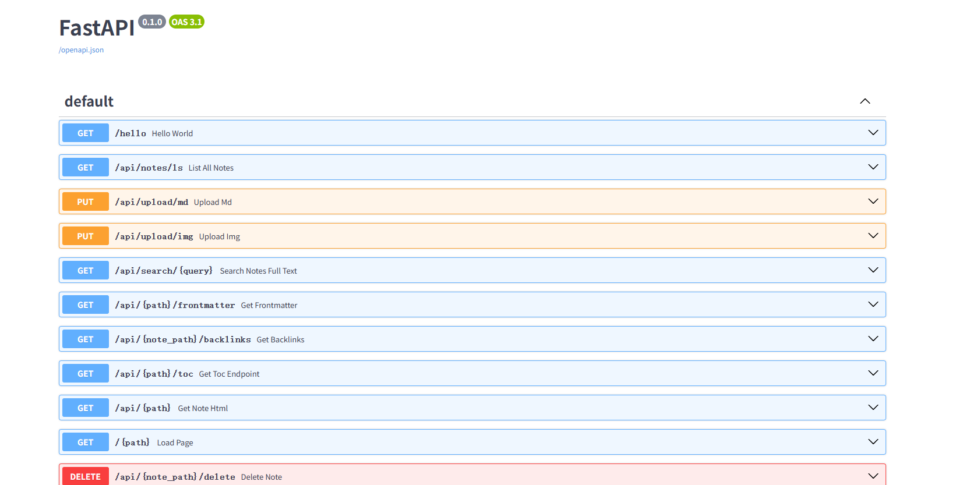Screen dimensions: 977x485
Task: Click the List All Notes summary
Action: tap(211, 168)
